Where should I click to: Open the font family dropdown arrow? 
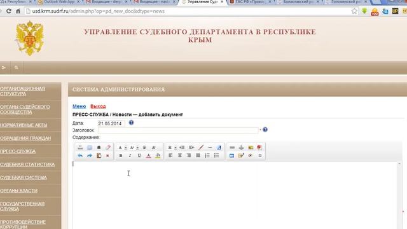point(126,148)
